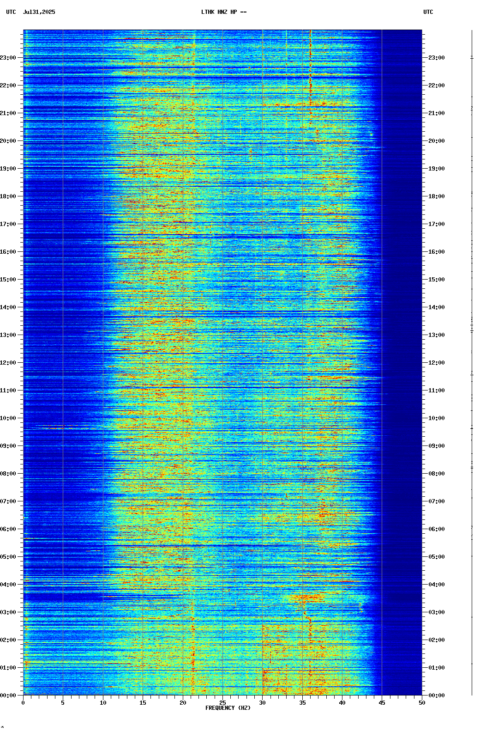Select the 20 Hz frequency tick label

point(183,703)
